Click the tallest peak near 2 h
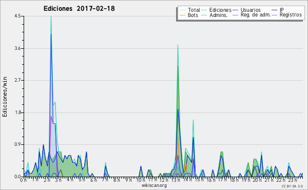This screenshot has height=190, width=308. point(51,16)
